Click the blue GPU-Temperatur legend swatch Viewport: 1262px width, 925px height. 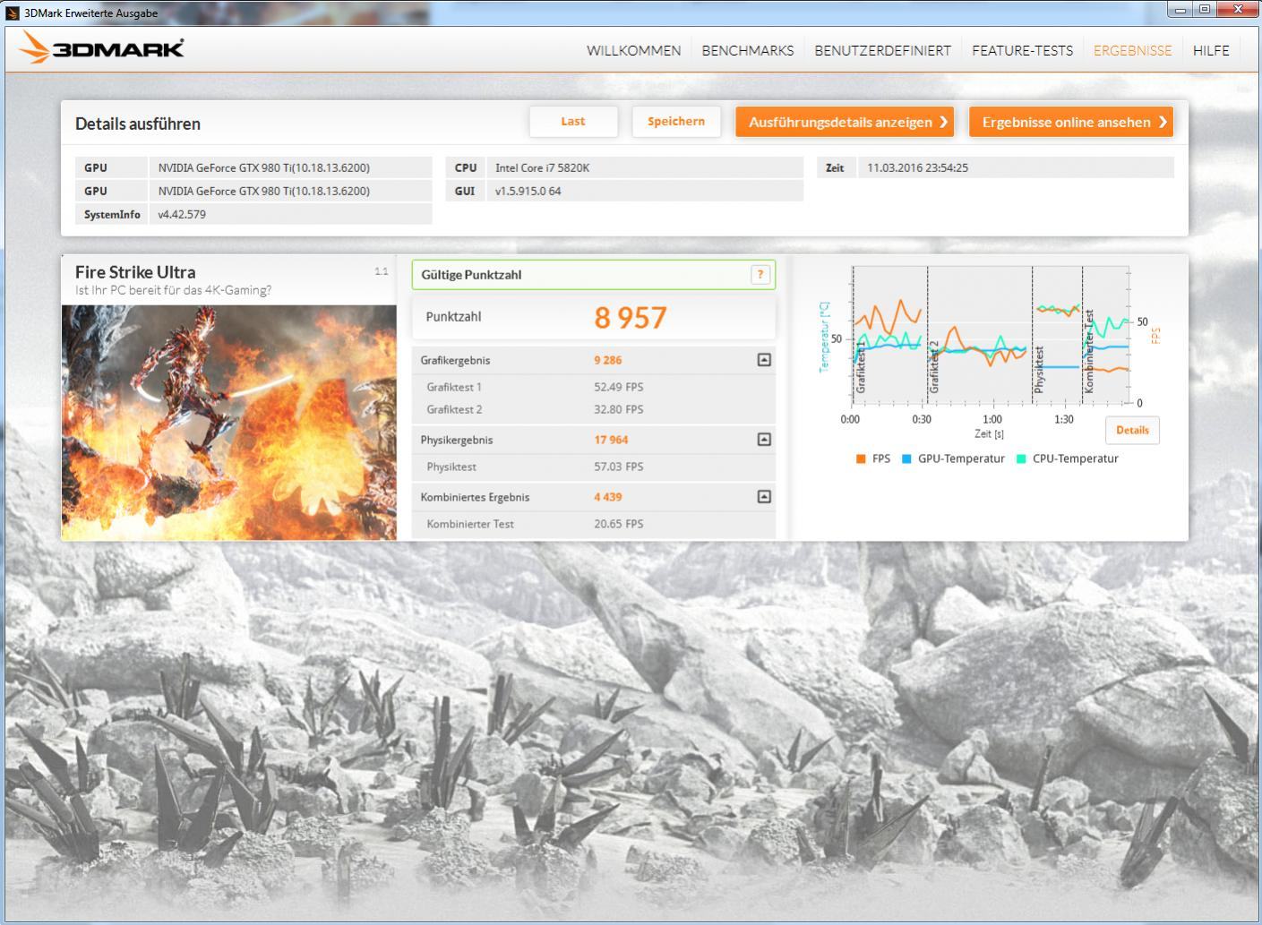pyautogui.click(x=906, y=458)
